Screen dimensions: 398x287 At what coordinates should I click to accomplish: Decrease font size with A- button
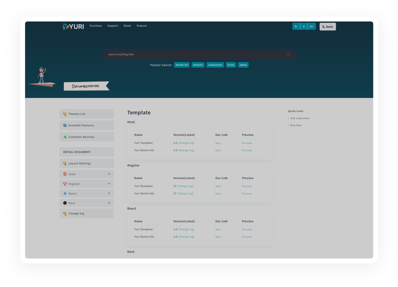point(296,26)
